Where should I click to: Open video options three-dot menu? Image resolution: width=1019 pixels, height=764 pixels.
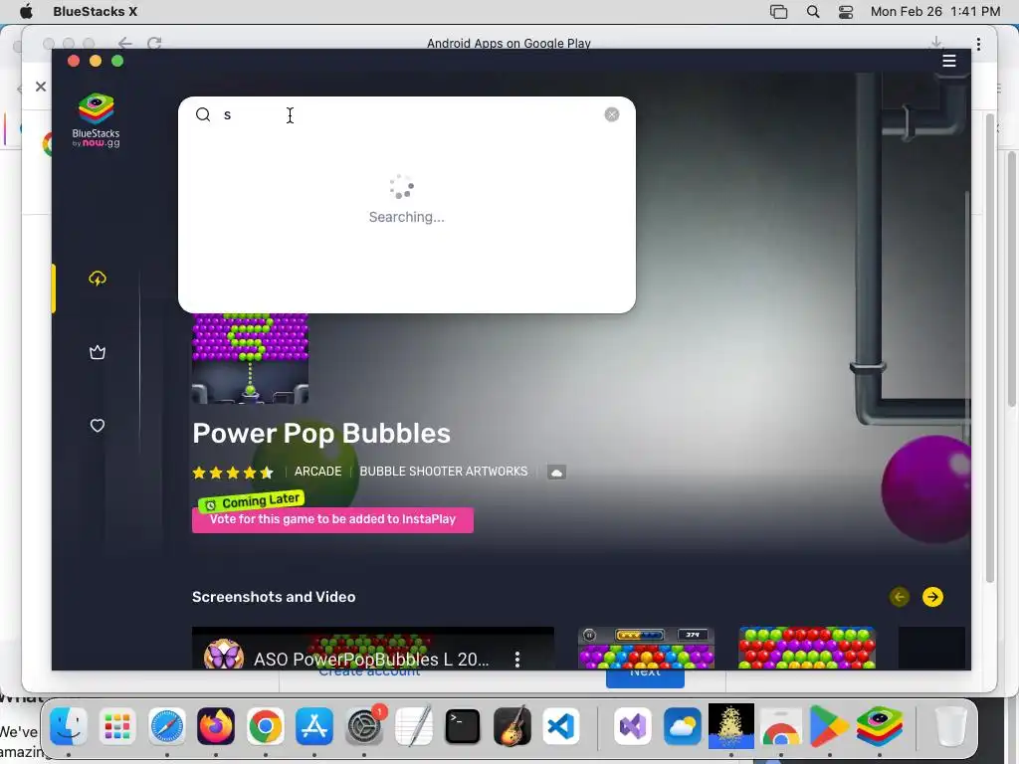[x=517, y=660]
